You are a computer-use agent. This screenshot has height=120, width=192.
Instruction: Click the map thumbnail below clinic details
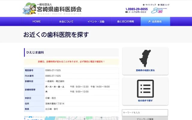pyautogui.click(x=71, y=118)
